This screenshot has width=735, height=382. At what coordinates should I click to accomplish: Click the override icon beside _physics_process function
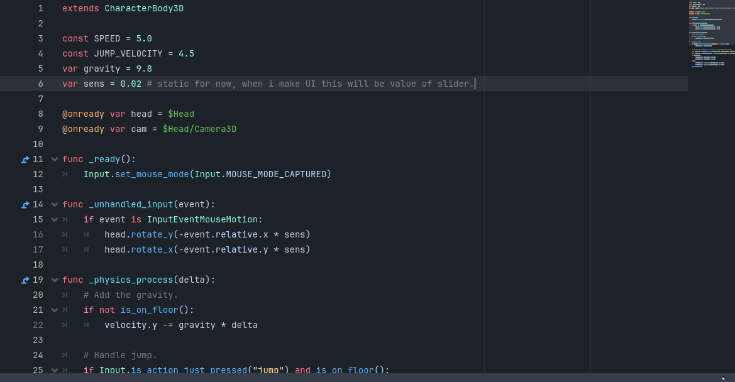(25, 280)
